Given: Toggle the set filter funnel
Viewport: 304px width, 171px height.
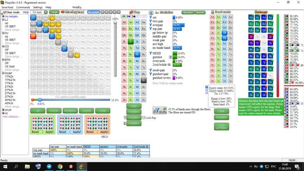Looking at the screenshot, I should coord(150,17).
